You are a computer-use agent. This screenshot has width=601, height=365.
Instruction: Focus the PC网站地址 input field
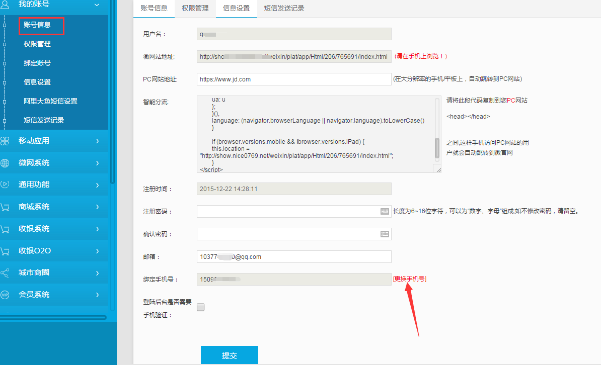coord(294,79)
